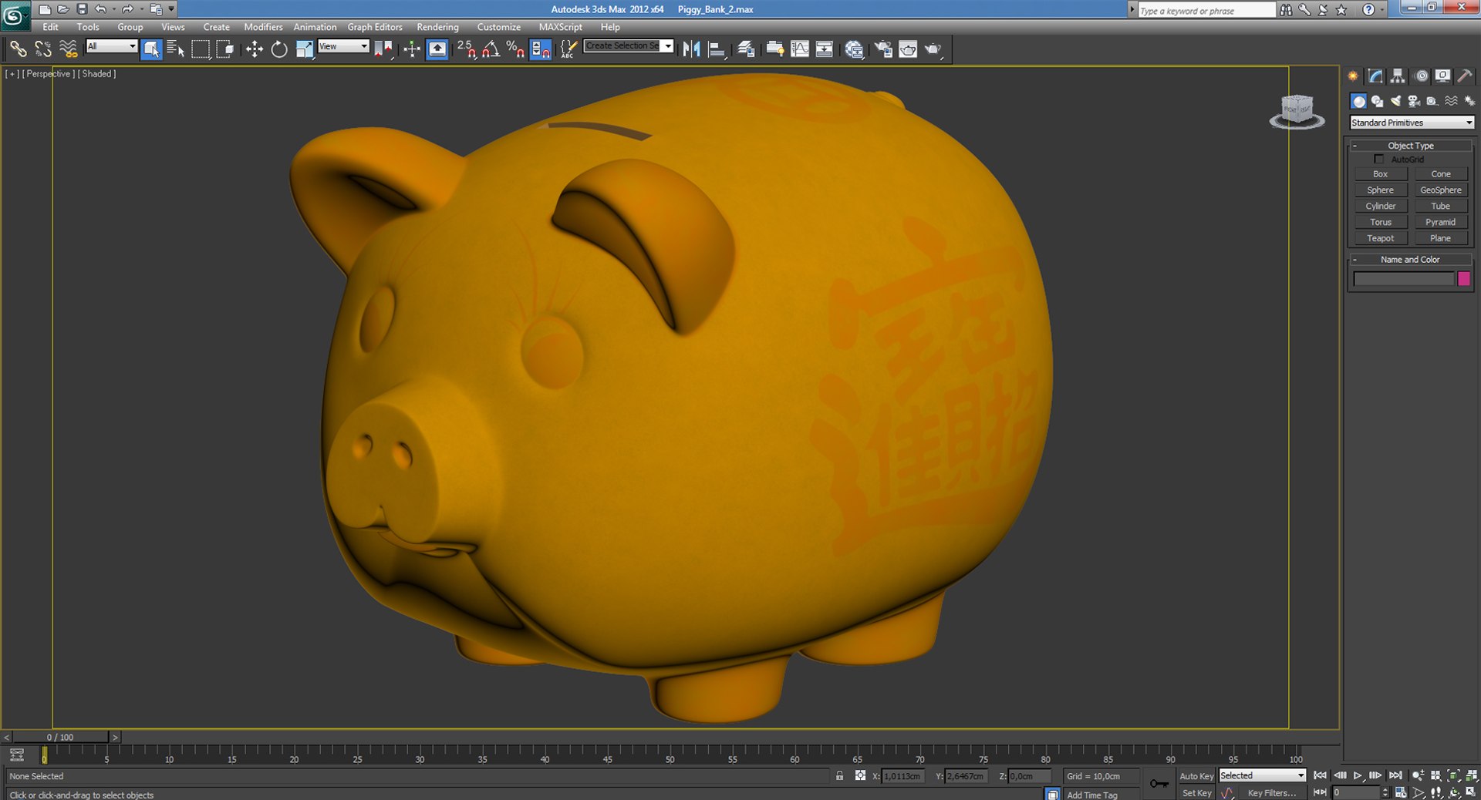Switch to the Modify command panel
This screenshot has width=1481, height=800.
(1375, 76)
